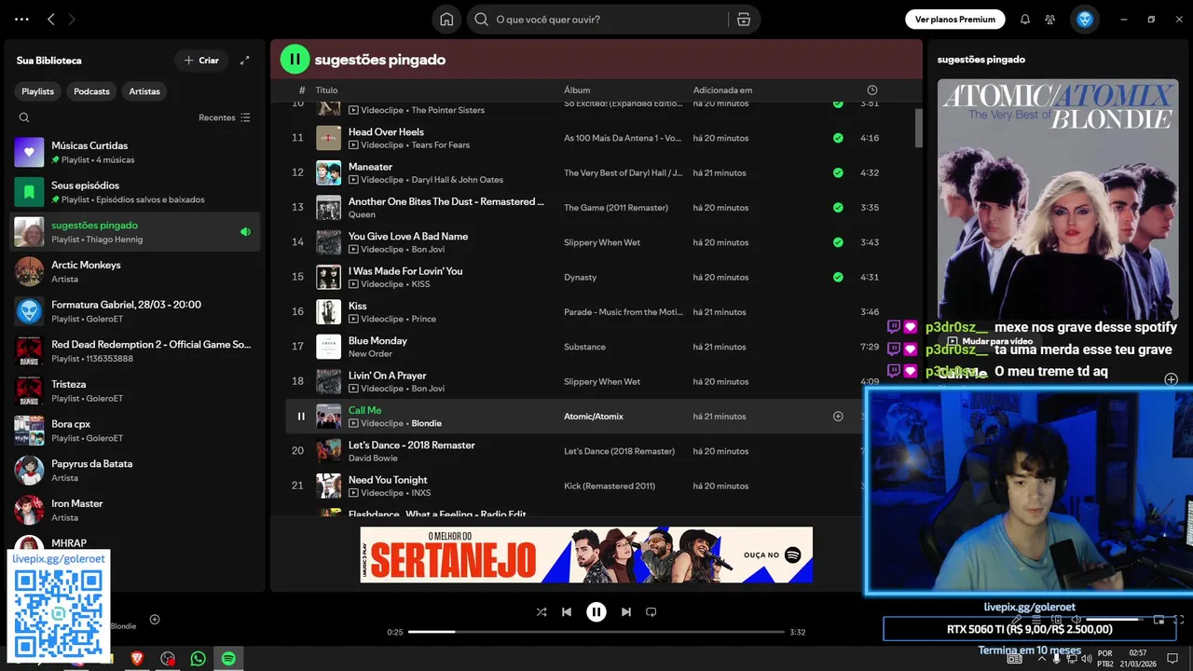Click Mudar para vídeo button
This screenshot has height=671, width=1193.
click(x=990, y=341)
